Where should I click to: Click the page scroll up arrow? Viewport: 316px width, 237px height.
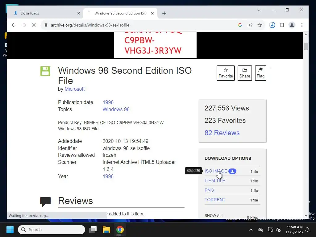(306, 35)
